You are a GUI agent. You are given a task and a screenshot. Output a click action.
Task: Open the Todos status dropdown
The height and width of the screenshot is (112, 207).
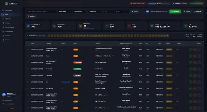pyautogui.click(x=65, y=12)
